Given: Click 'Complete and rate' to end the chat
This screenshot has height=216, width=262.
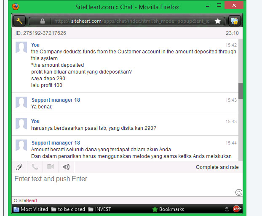Looking at the screenshot, I should point(217,167).
